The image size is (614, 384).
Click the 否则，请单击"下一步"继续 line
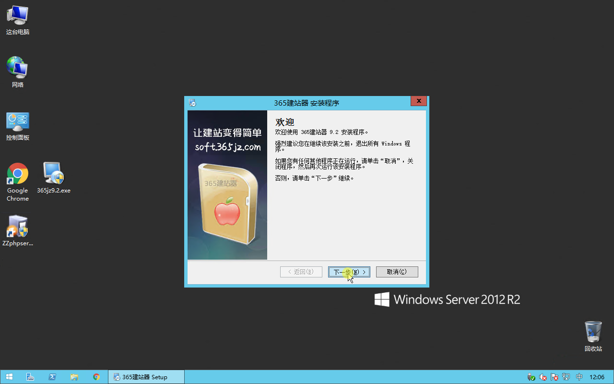point(315,178)
